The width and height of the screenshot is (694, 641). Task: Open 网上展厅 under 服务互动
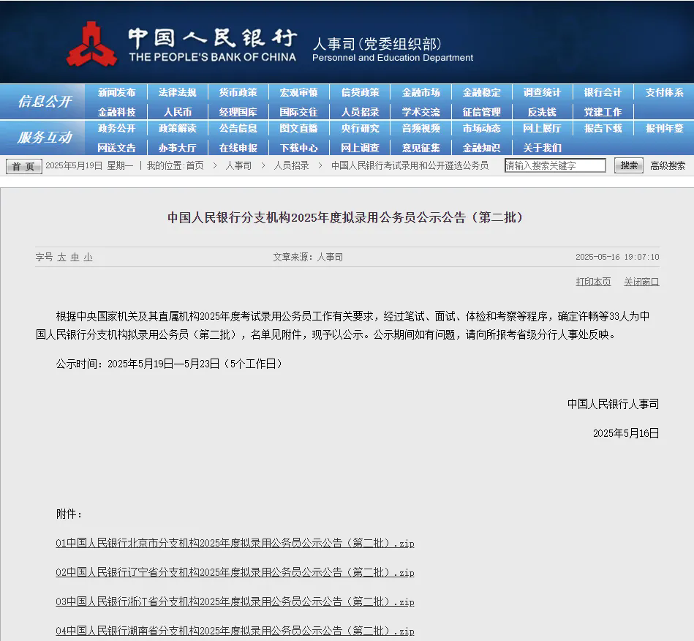coord(542,129)
